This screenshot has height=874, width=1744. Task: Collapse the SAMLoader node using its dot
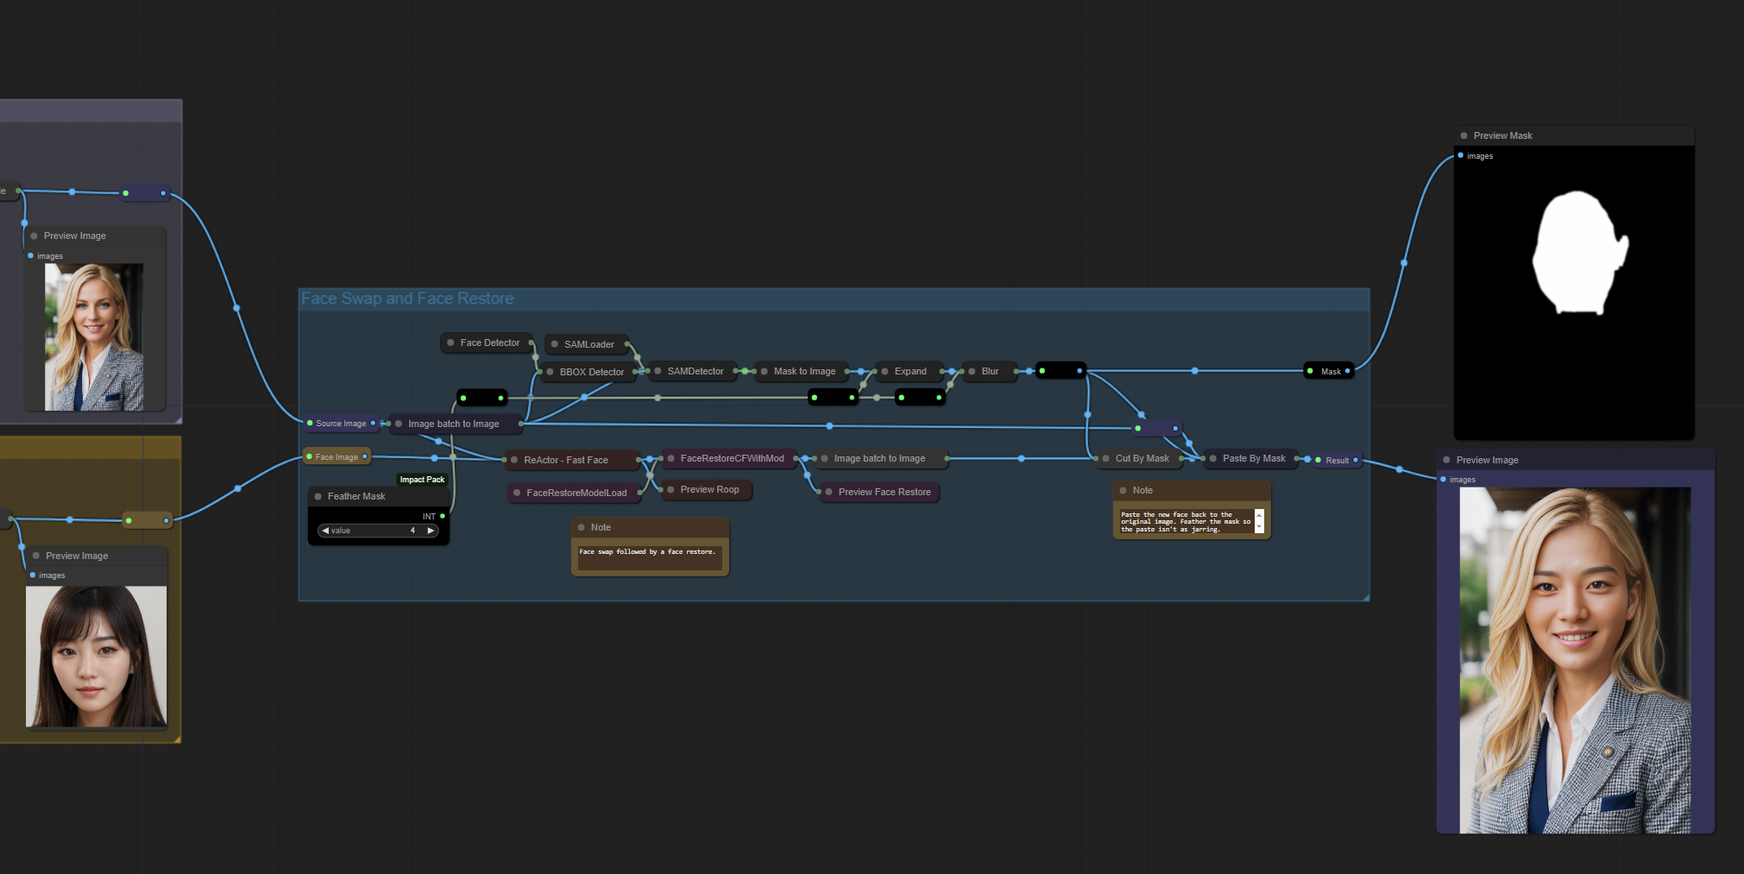554,344
